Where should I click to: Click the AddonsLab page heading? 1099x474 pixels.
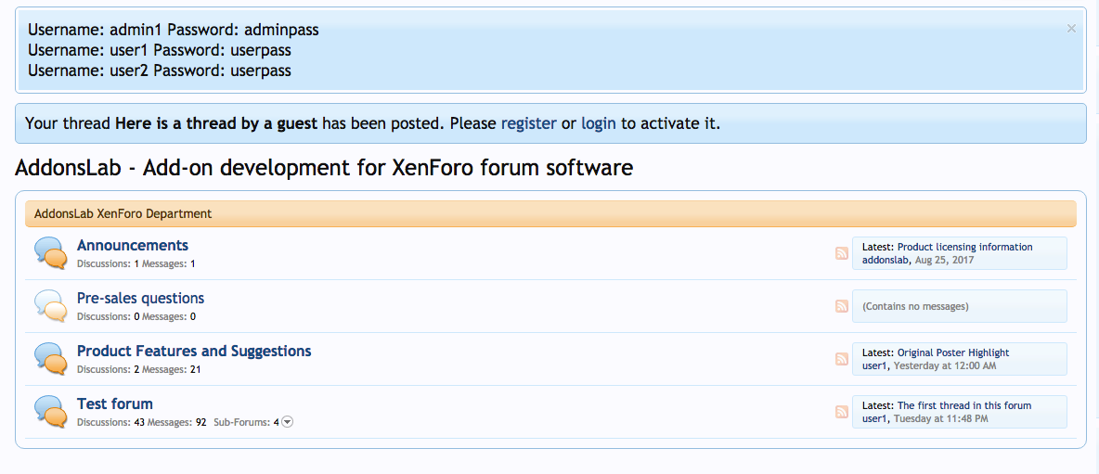[x=324, y=168]
